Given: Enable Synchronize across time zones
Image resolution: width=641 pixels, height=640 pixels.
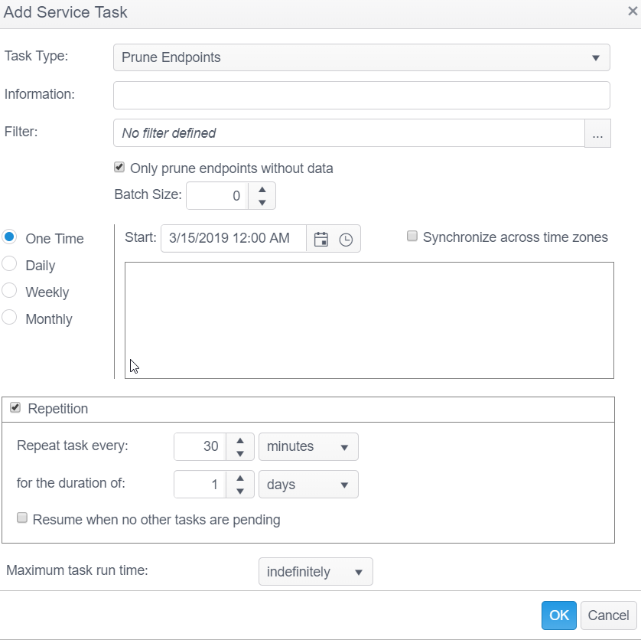Looking at the screenshot, I should click(x=412, y=237).
